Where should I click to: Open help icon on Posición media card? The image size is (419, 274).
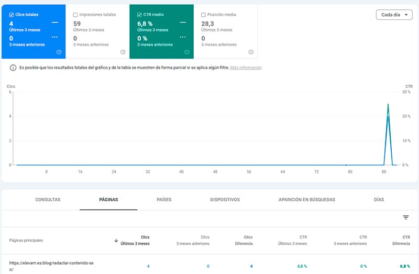point(251,52)
